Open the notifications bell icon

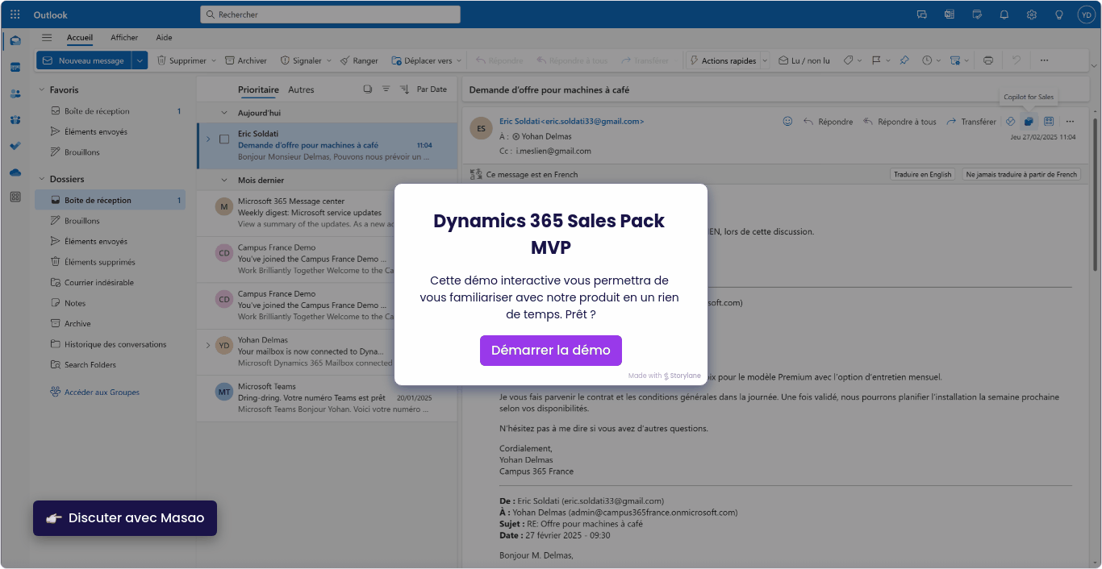click(1004, 15)
